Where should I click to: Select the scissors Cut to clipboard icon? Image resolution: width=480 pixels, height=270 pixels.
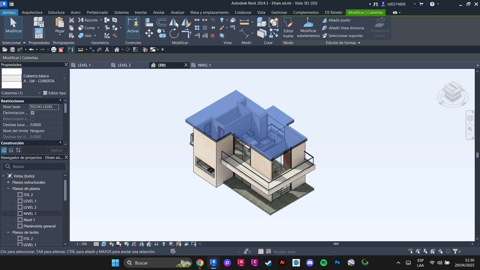(72, 20)
